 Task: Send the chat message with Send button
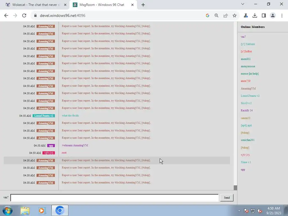[227, 198]
